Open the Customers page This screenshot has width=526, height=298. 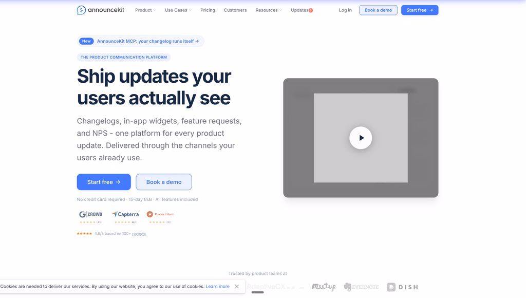pyautogui.click(x=235, y=10)
